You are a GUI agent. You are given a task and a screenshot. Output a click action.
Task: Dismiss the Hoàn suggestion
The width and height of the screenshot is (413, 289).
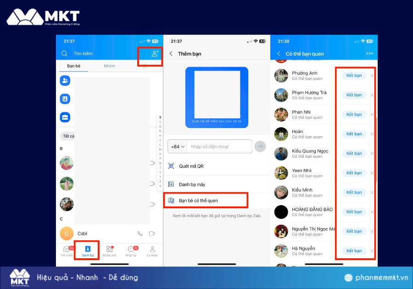pos(372,134)
